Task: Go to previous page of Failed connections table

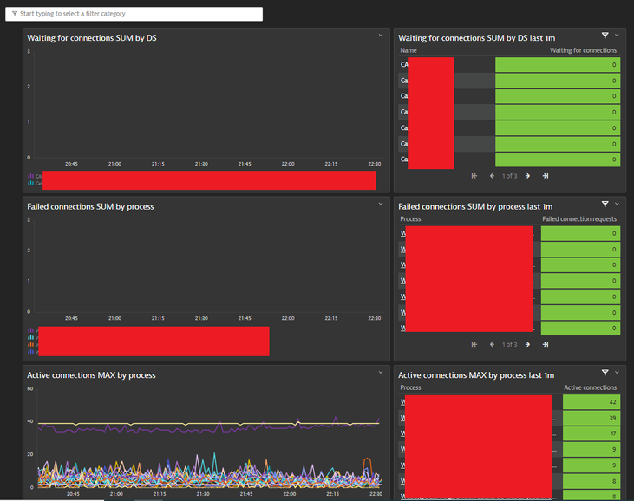Action: click(x=493, y=344)
